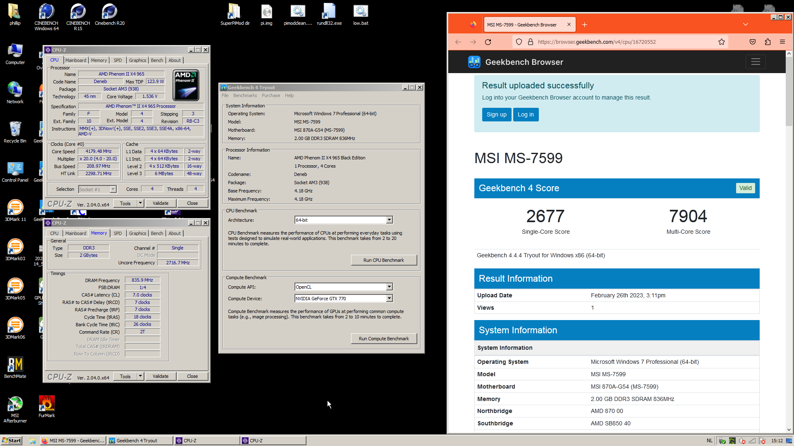794x446 pixels.
Task: Bookmark this page with star icon
Action: (722, 42)
